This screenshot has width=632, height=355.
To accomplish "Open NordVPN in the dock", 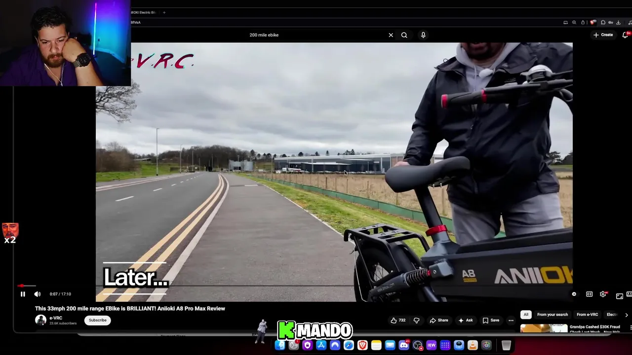I will (335, 345).
